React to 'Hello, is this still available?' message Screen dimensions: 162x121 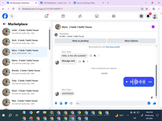(91, 55)
